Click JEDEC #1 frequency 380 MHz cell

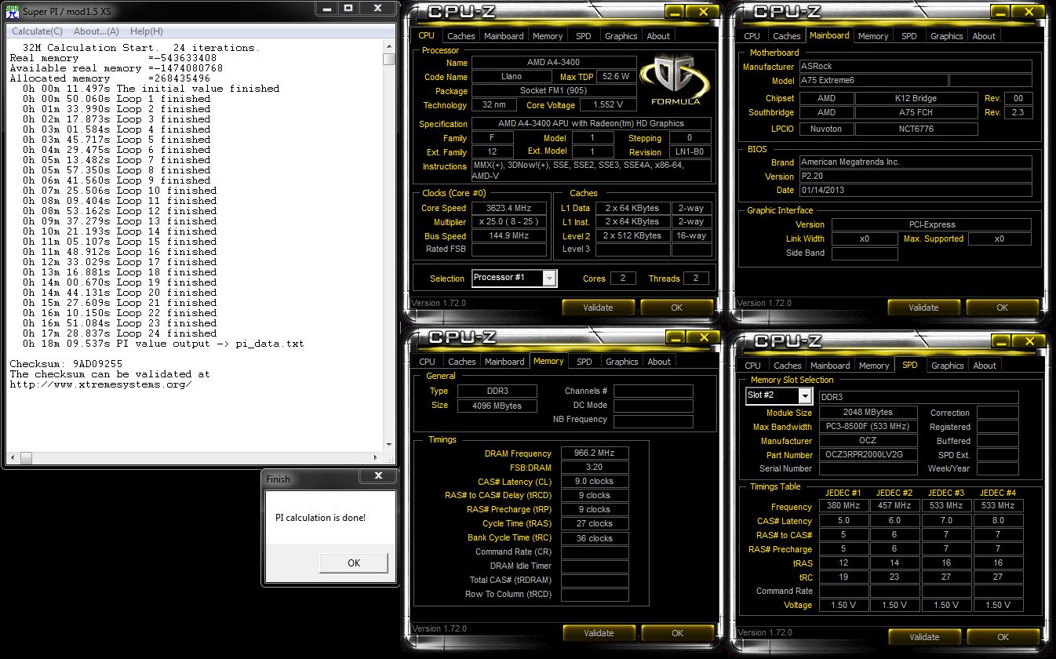tap(843, 506)
